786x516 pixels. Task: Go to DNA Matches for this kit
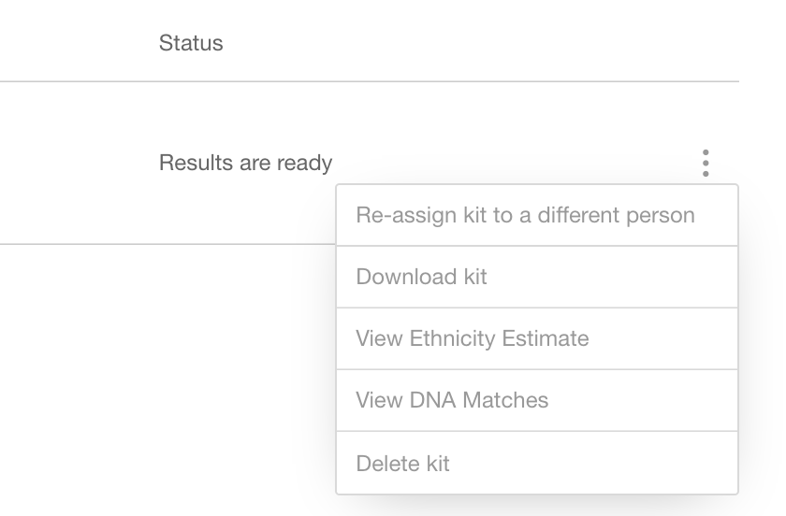click(x=537, y=400)
